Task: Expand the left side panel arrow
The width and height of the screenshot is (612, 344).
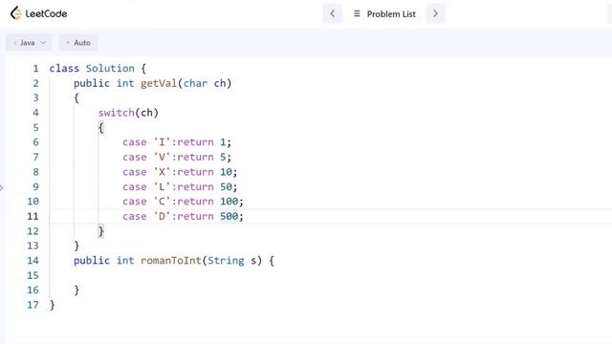Action: click(x=2, y=188)
